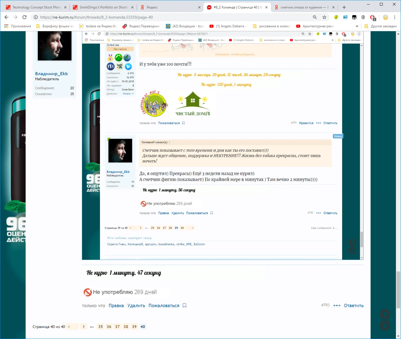Switch to the SmirkDingo's Portfolio on Shutterstock tab
The width and height of the screenshot is (401, 339).
click(103, 7)
